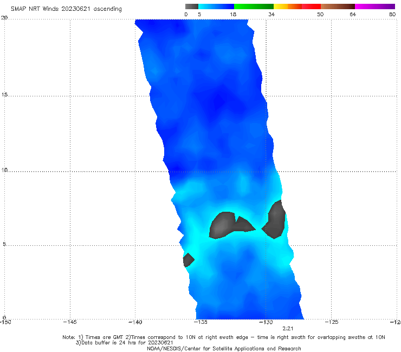Click the tall gray patch near the swath's right edge
The height and width of the screenshot is (352, 401).
point(274,220)
